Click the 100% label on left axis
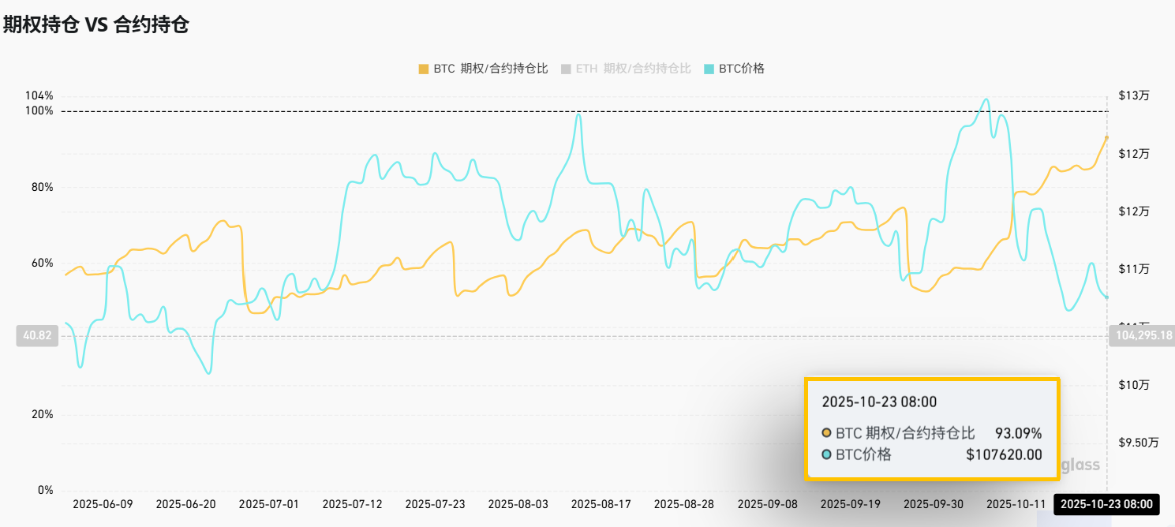1175x527 pixels. click(39, 110)
